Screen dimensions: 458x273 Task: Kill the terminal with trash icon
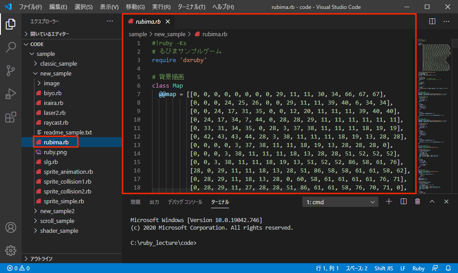(x=418, y=202)
